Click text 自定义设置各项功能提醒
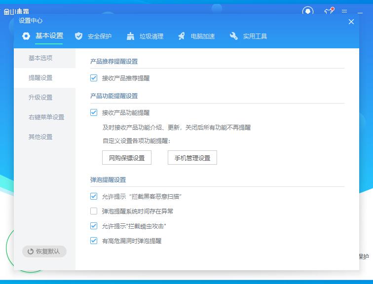The height and width of the screenshot is (284, 373). tap(137, 141)
